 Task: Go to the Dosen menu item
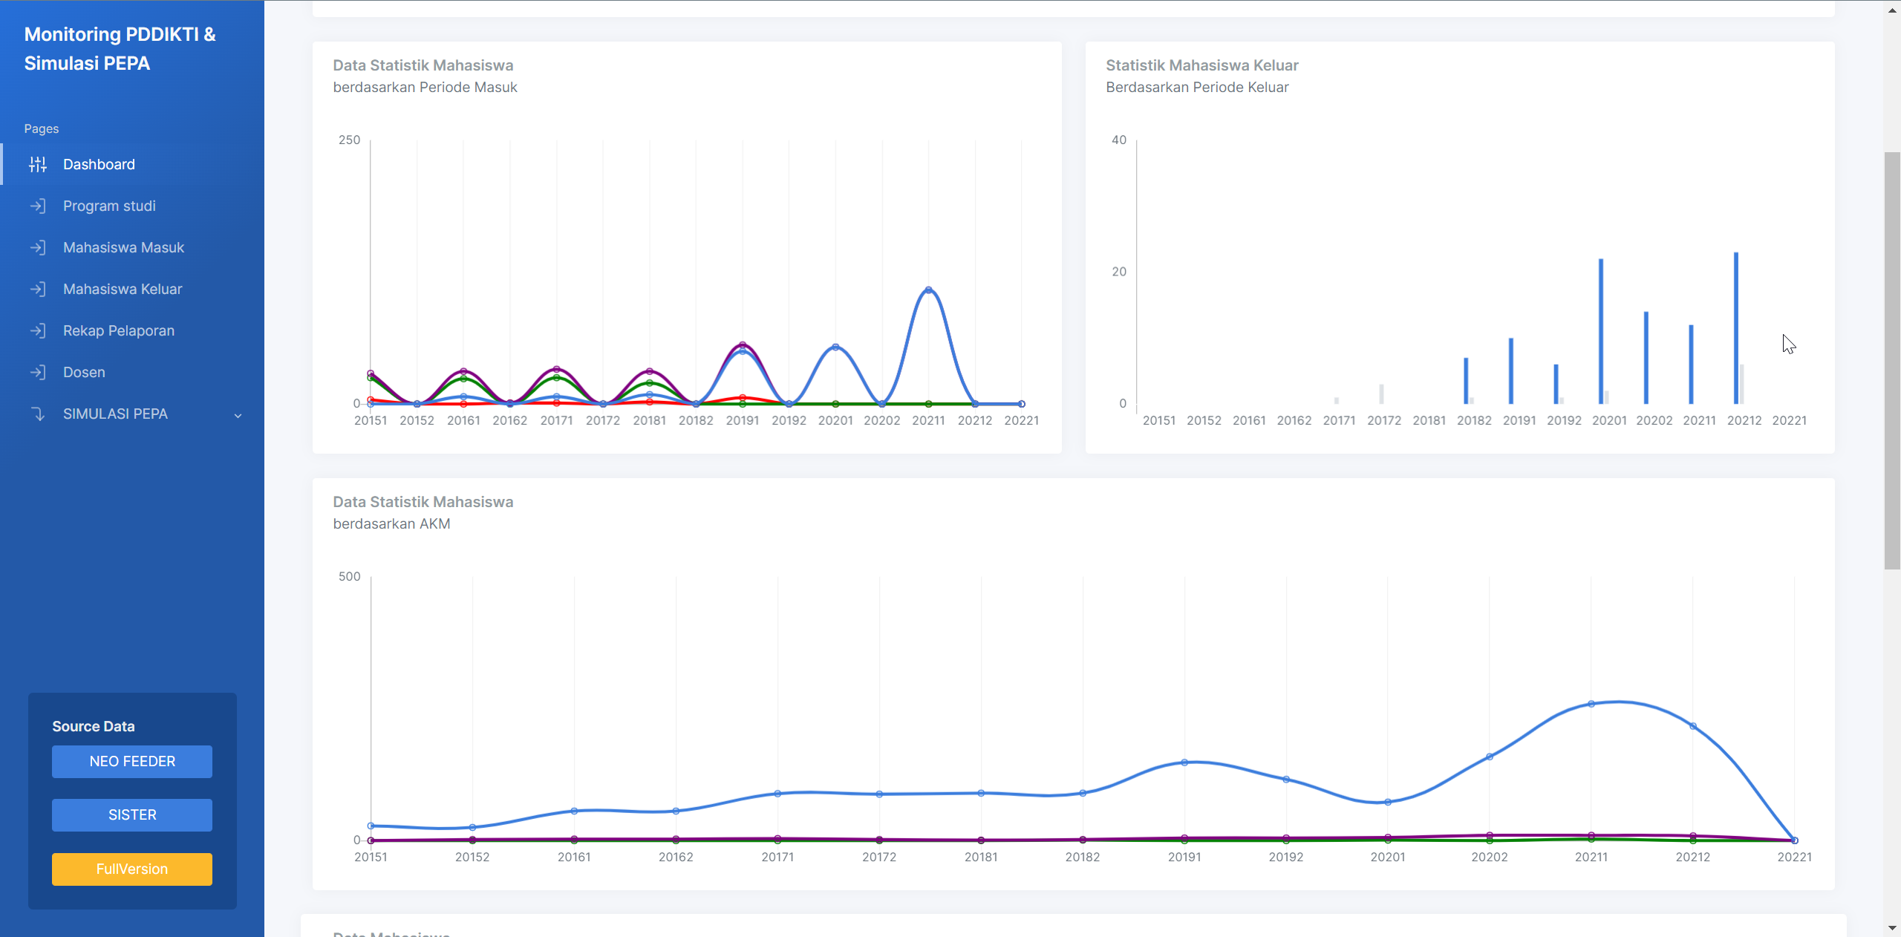pos(84,372)
